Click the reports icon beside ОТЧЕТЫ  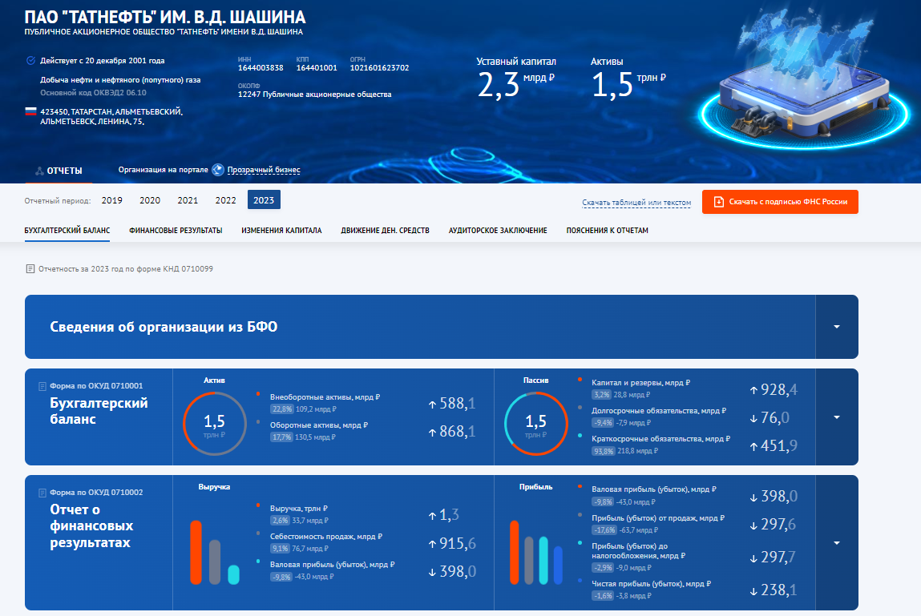[x=39, y=171]
